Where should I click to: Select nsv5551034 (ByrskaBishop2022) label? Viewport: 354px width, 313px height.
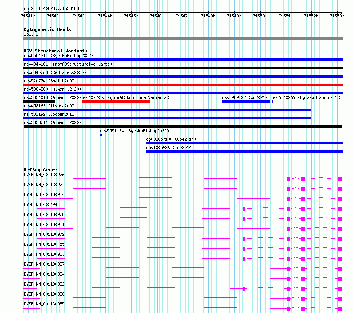[134, 131]
